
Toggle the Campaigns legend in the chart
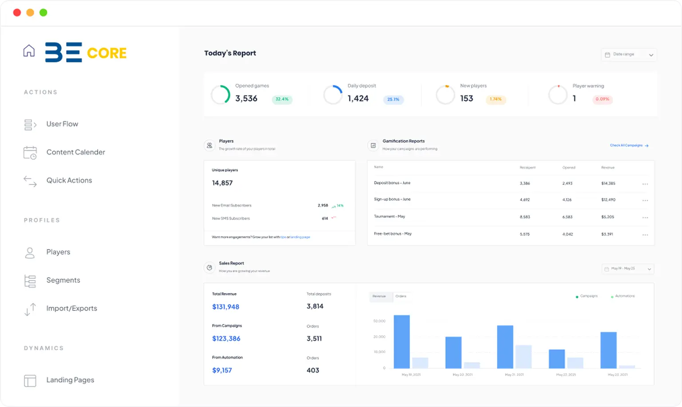pos(587,296)
